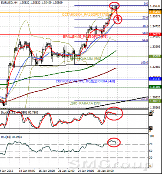Select the Fibonacci 38.2 level label
This screenshot has height=174, width=162.
click(145, 26)
